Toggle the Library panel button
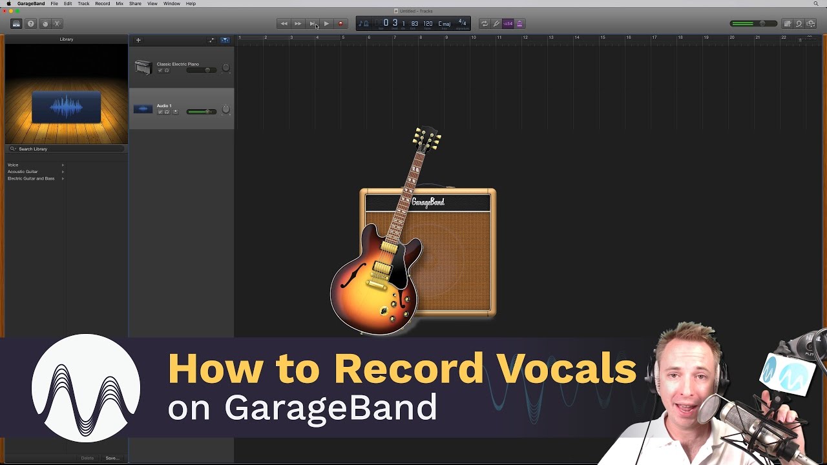 16,24
